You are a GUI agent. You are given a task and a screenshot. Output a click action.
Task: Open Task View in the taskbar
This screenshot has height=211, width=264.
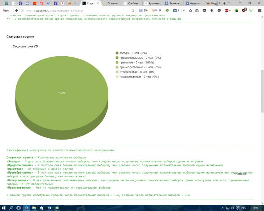click(x=18, y=208)
